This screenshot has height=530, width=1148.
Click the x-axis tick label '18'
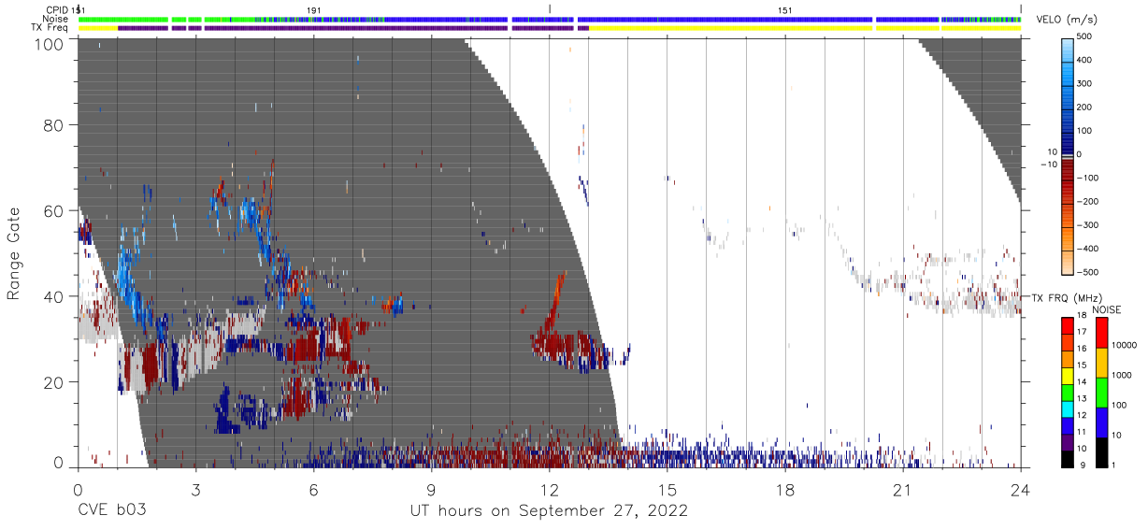(785, 490)
